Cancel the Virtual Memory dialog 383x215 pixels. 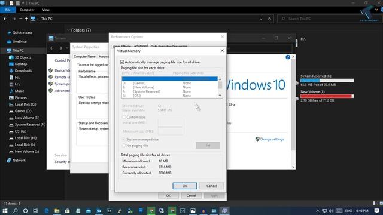point(211,186)
